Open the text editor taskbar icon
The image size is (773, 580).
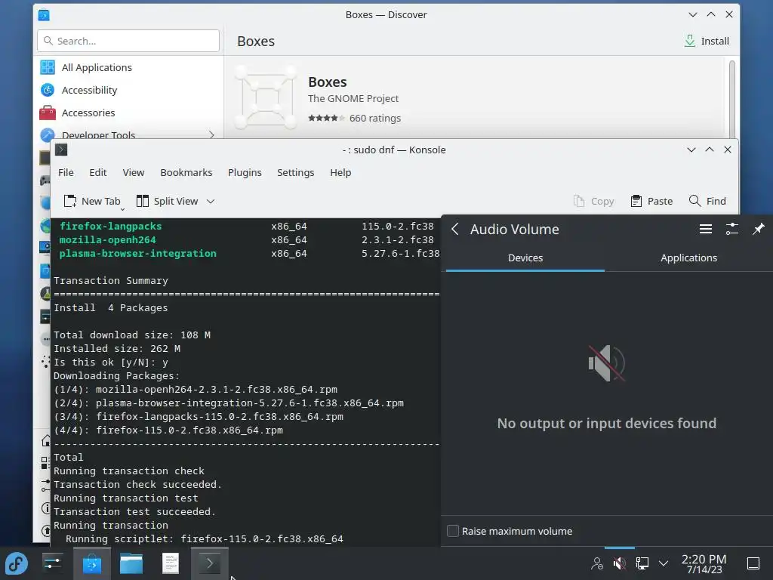(171, 563)
